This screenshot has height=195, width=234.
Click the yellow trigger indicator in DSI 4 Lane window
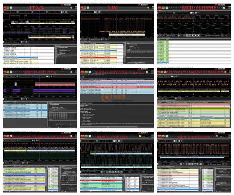[147, 72]
